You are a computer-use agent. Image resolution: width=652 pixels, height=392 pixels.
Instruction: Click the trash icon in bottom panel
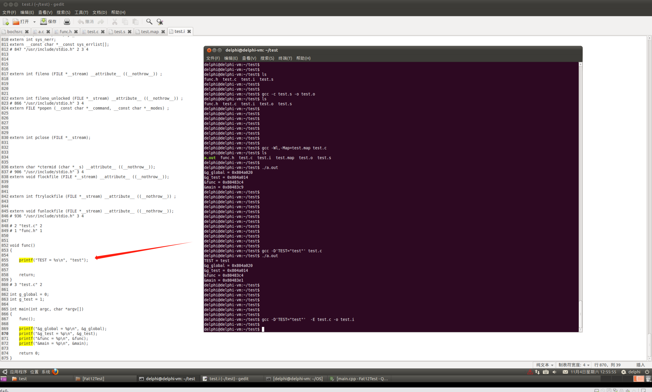pos(648,379)
